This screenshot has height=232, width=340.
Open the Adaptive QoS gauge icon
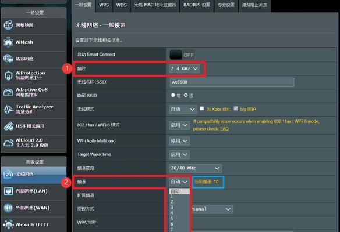pyautogui.click(x=8, y=92)
